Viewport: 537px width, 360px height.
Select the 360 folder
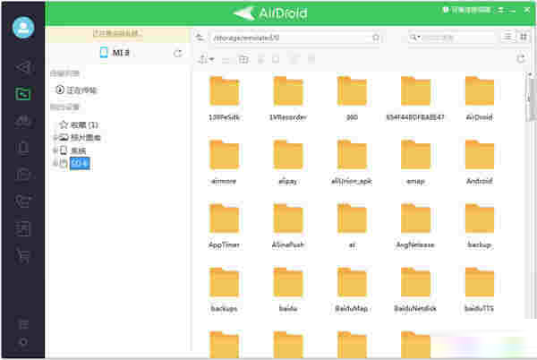352,99
